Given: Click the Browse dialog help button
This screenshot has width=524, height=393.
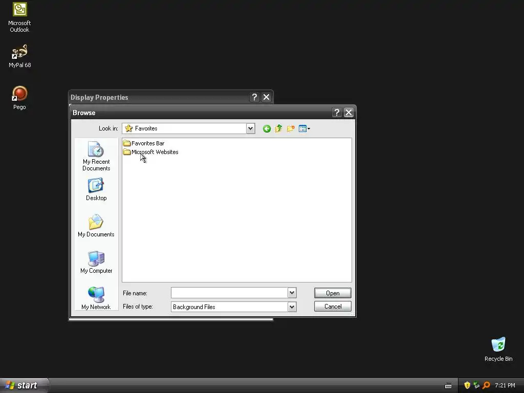Looking at the screenshot, I should 337,113.
